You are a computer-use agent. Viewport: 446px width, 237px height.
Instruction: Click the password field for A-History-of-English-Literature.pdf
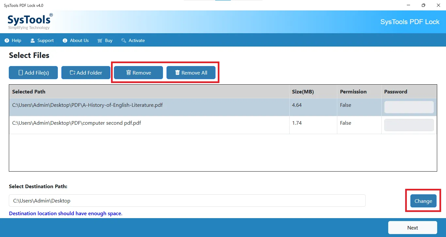[409, 107]
